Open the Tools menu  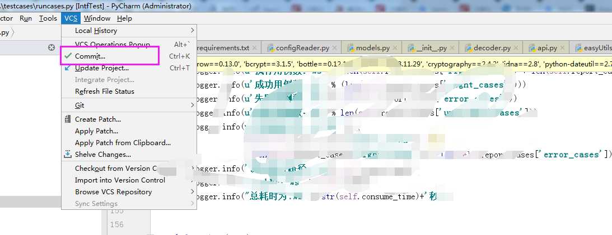click(x=48, y=18)
